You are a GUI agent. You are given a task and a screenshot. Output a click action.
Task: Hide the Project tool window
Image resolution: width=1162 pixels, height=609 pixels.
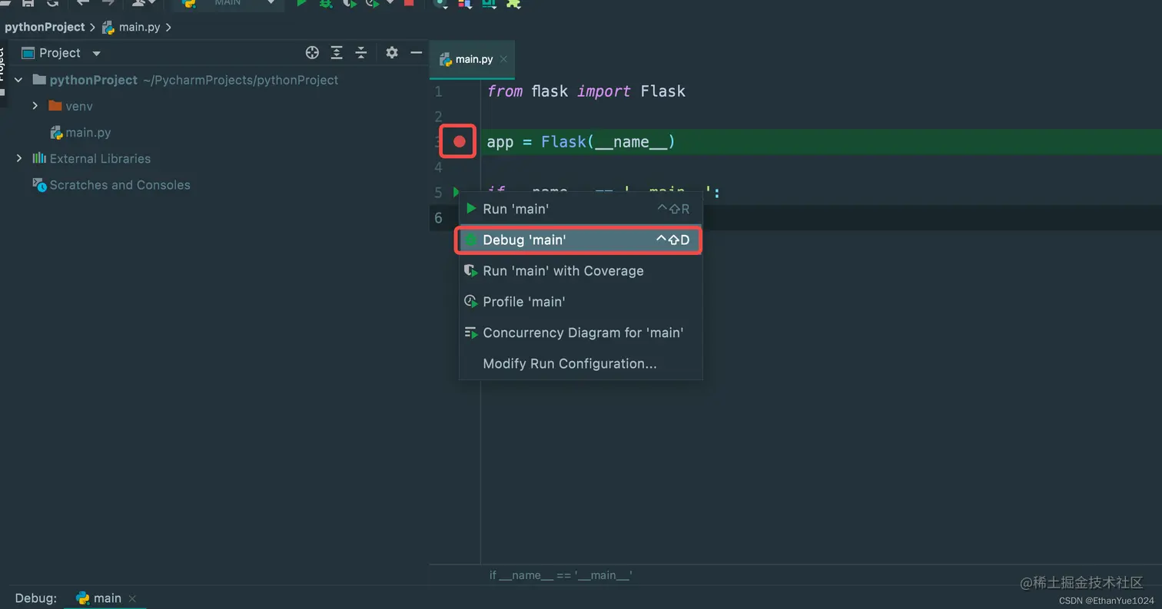click(x=417, y=52)
